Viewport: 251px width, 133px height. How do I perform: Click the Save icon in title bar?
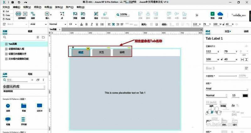(x=13, y=2)
